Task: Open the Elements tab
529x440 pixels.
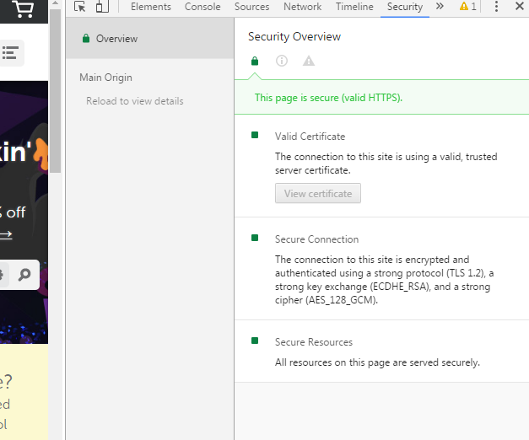Action: tap(151, 7)
